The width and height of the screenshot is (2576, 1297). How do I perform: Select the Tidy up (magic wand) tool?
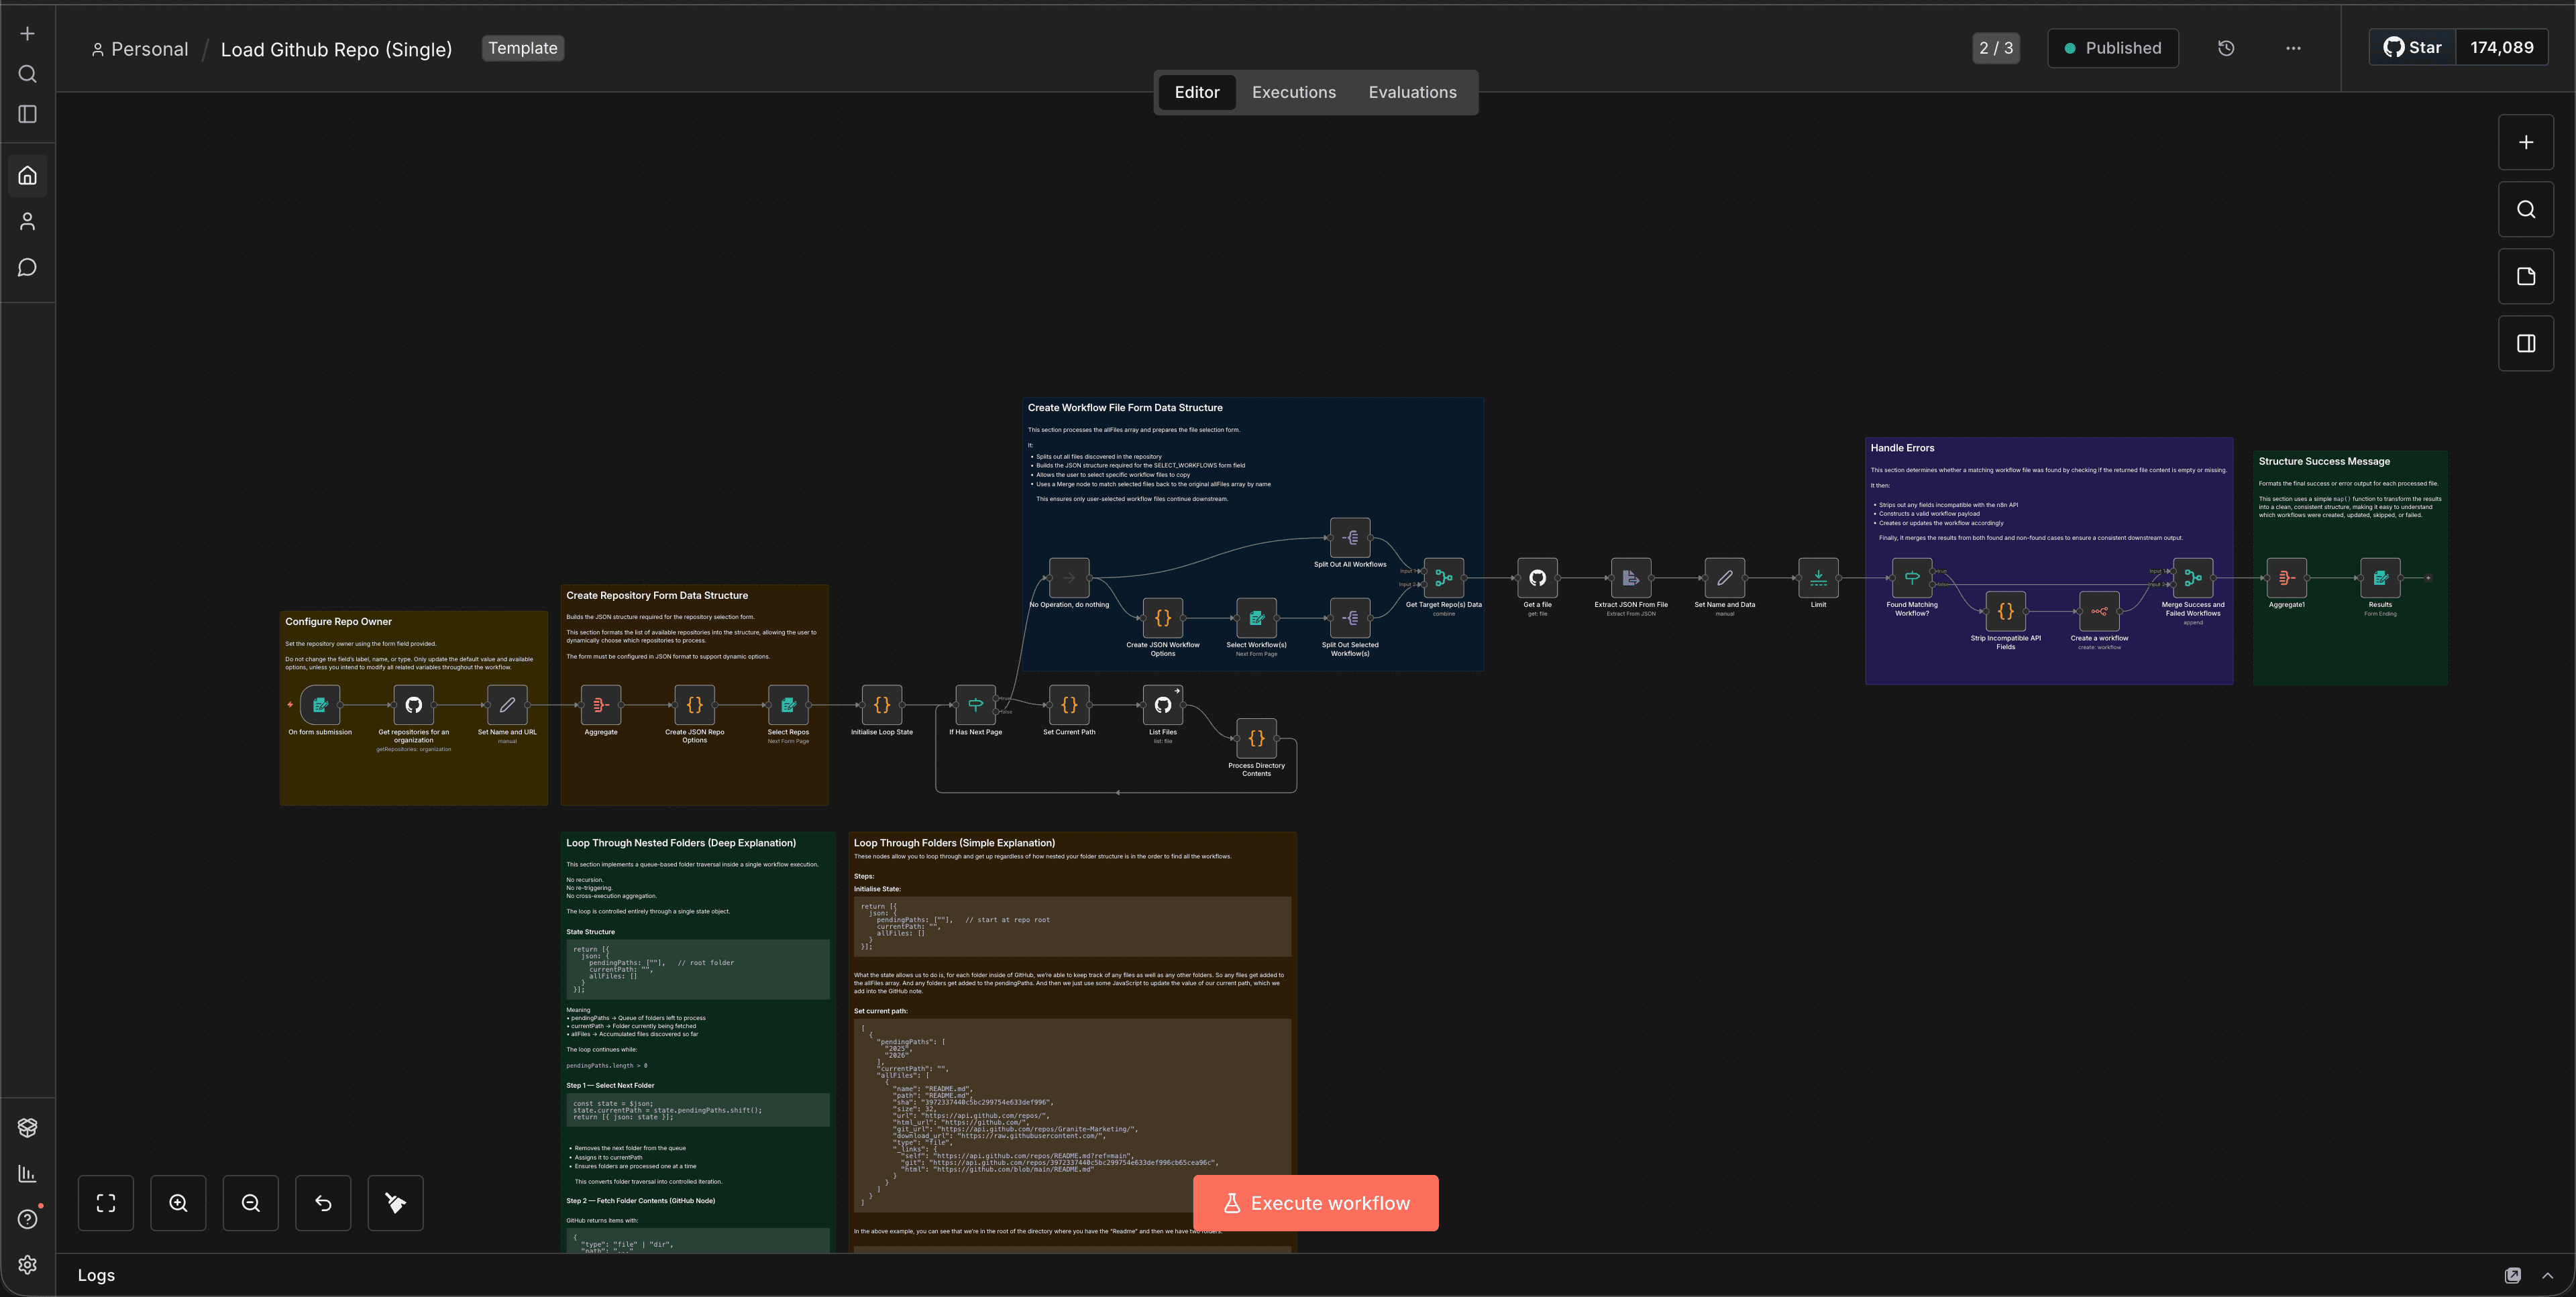395,1203
